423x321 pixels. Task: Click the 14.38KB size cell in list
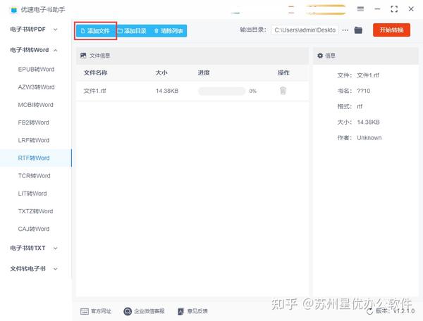tap(167, 91)
